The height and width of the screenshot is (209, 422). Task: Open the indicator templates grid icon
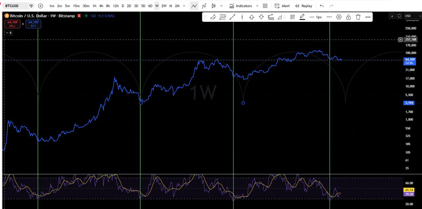(x=266, y=6)
